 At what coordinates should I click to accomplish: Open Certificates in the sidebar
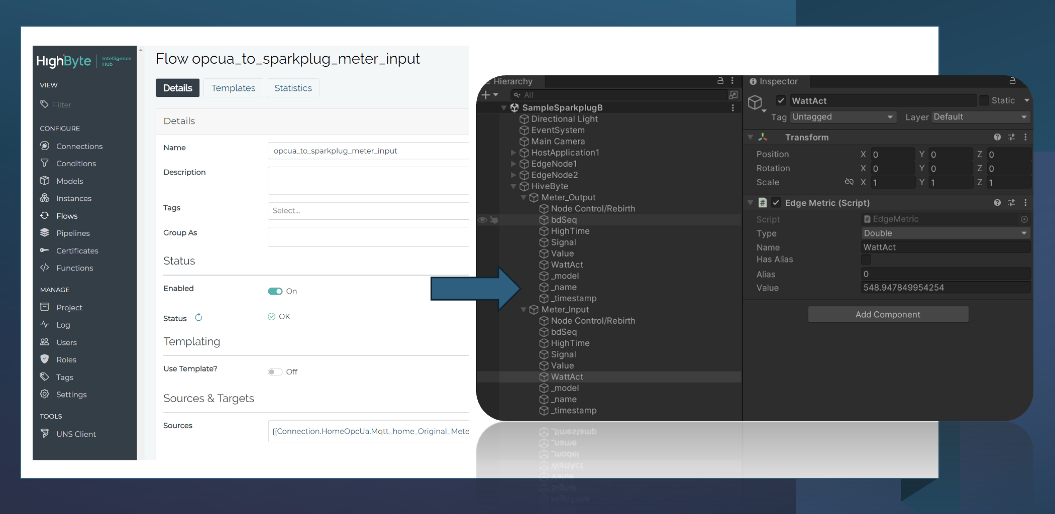pos(69,250)
